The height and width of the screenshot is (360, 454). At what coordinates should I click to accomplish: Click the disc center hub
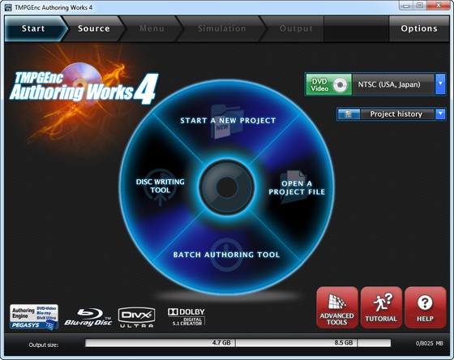point(227,187)
